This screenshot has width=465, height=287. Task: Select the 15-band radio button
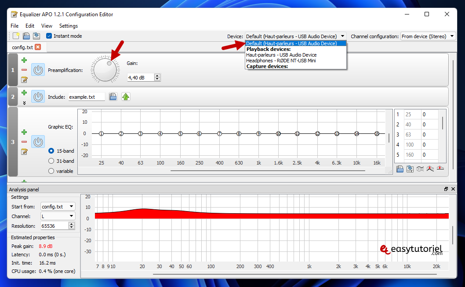51,151
